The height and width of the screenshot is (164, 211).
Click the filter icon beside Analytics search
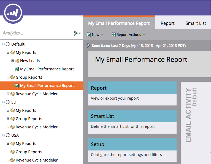[76, 33]
